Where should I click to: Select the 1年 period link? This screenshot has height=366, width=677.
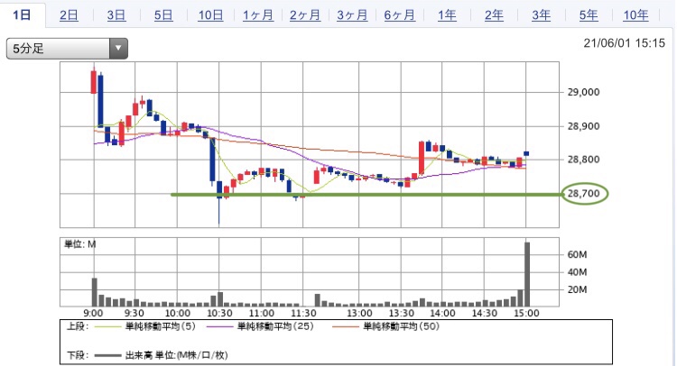pos(447,15)
